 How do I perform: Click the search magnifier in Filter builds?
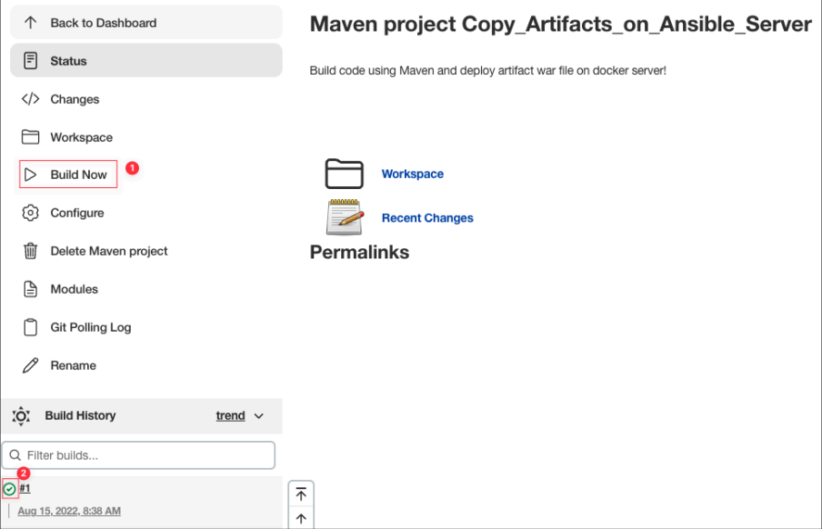[15, 455]
